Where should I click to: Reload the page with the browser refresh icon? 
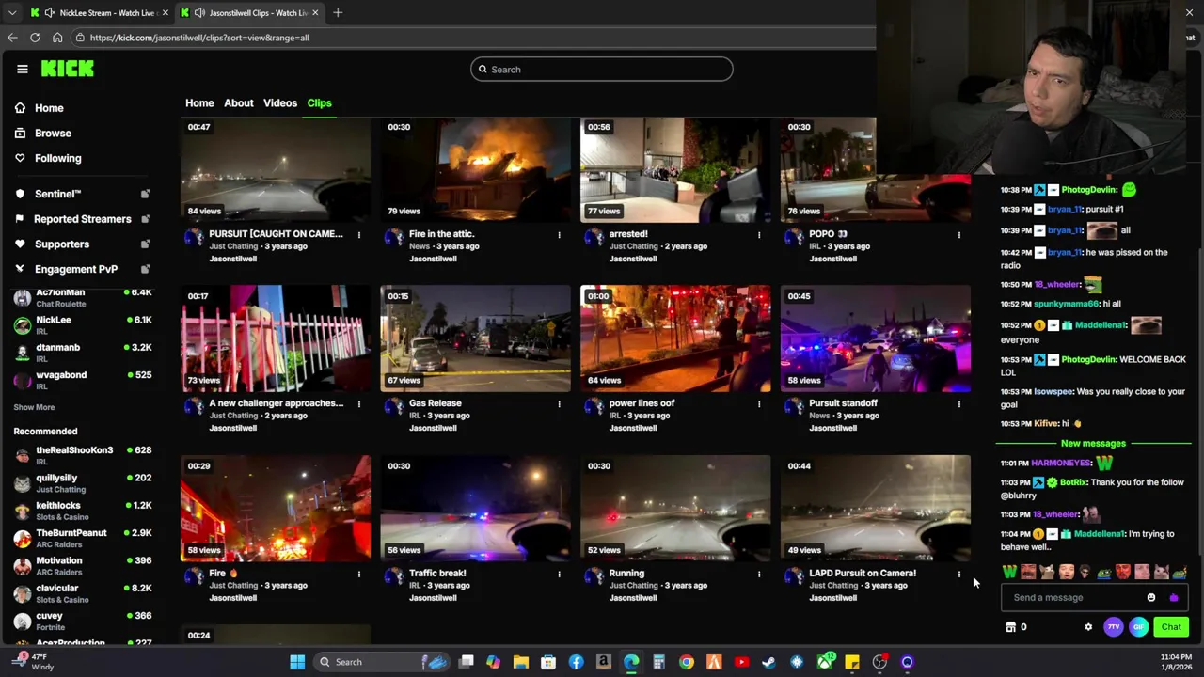[35, 38]
